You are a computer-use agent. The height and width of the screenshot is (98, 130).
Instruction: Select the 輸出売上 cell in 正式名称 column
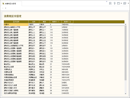click(x=16, y=64)
